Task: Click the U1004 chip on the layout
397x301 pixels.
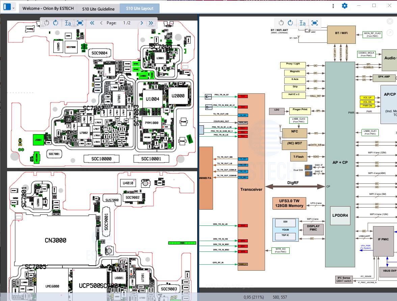Action: coord(153,99)
